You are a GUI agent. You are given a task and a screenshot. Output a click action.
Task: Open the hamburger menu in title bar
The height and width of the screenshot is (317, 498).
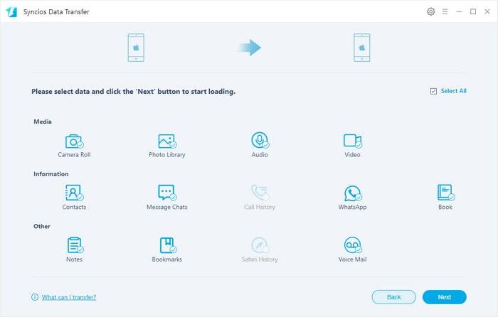[x=445, y=11]
